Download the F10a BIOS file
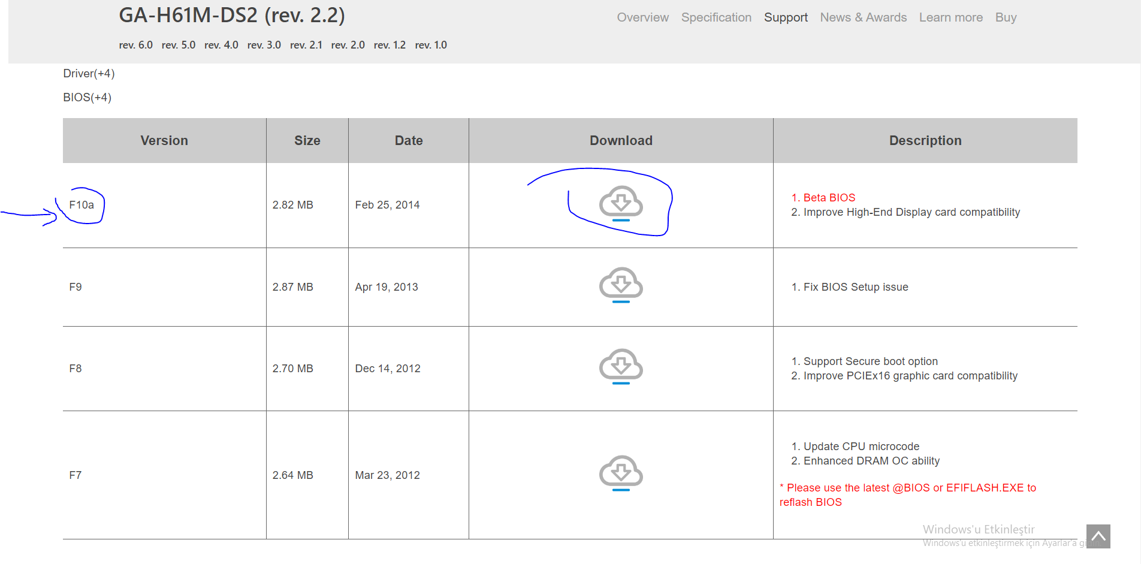Image resolution: width=1141 pixels, height=564 pixels. (x=621, y=204)
